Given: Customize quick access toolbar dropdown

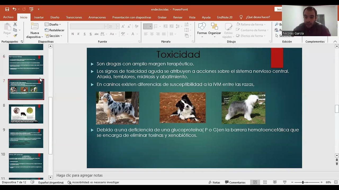Looking at the screenshot, I should pyautogui.click(x=39, y=9).
